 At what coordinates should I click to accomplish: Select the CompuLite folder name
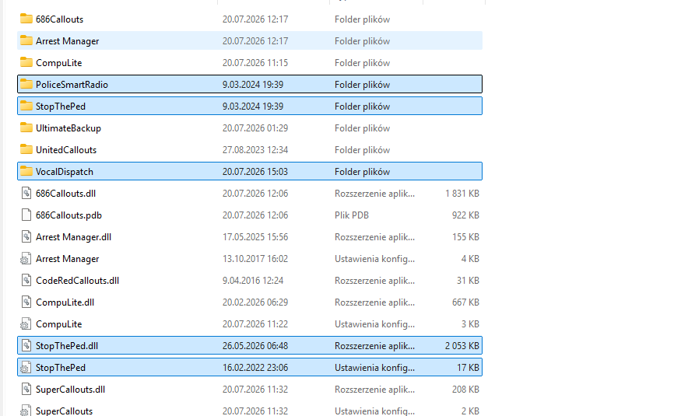(x=58, y=63)
